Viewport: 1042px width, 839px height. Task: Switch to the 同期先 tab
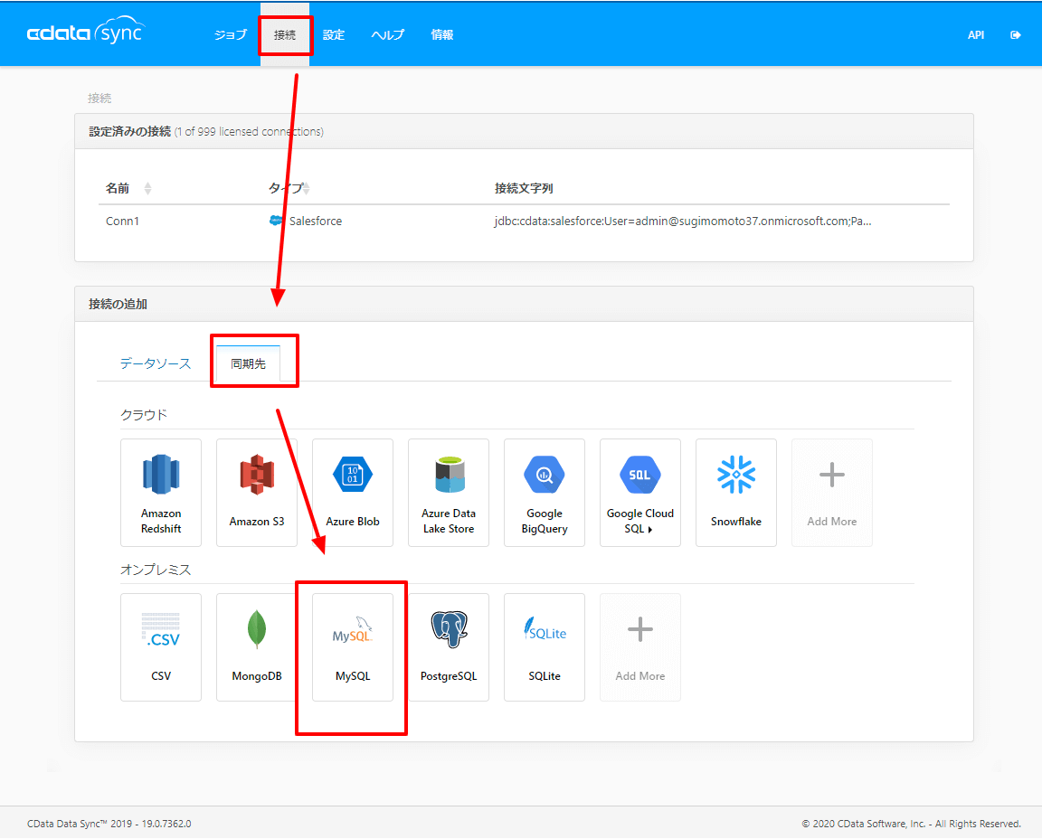[x=248, y=363]
